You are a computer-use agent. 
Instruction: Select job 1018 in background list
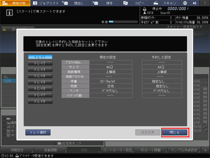(x=9, y=81)
